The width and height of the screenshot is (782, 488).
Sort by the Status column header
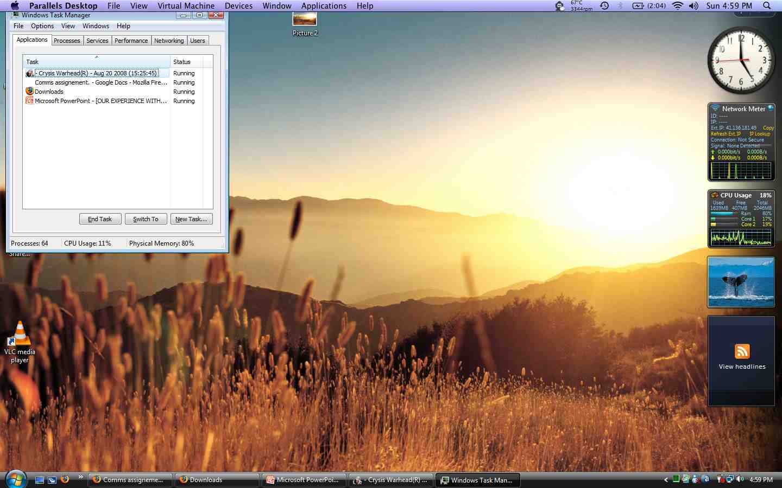pyautogui.click(x=186, y=62)
